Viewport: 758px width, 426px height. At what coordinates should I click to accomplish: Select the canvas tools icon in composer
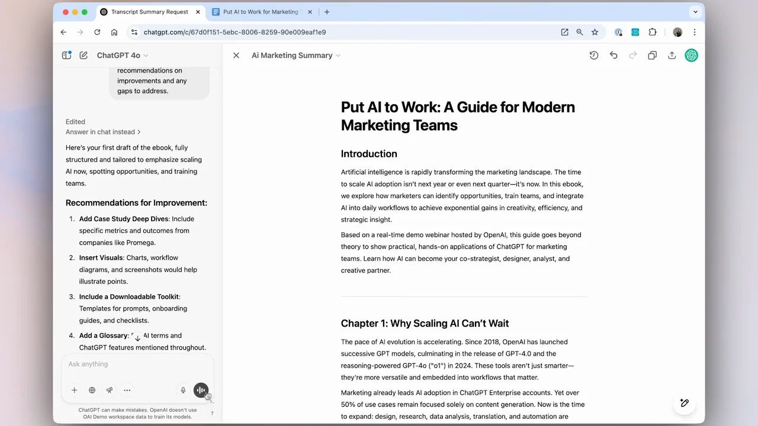pyautogui.click(x=110, y=390)
